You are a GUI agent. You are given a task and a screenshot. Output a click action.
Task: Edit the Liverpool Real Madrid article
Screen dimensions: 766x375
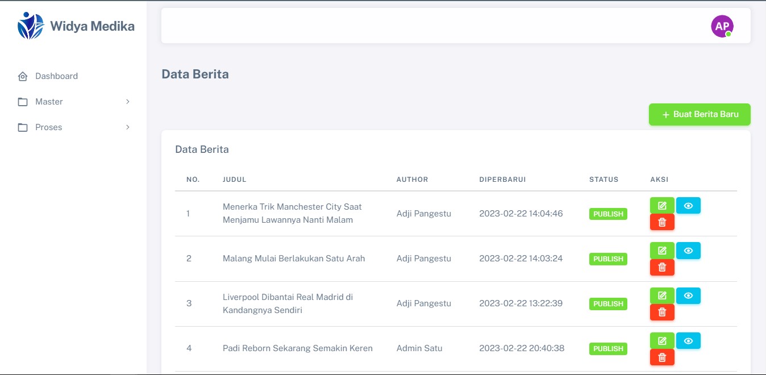point(662,295)
